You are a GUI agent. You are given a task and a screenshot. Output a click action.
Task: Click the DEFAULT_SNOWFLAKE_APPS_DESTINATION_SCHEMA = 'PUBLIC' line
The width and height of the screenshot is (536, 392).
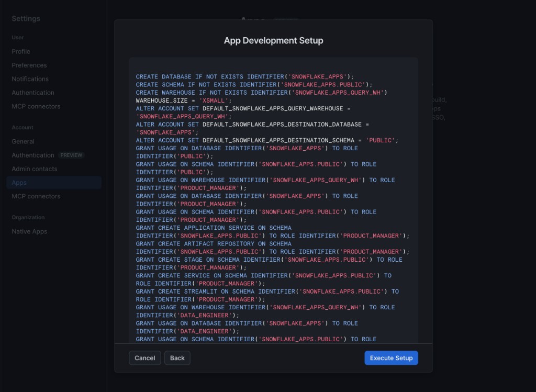point(267,140)
